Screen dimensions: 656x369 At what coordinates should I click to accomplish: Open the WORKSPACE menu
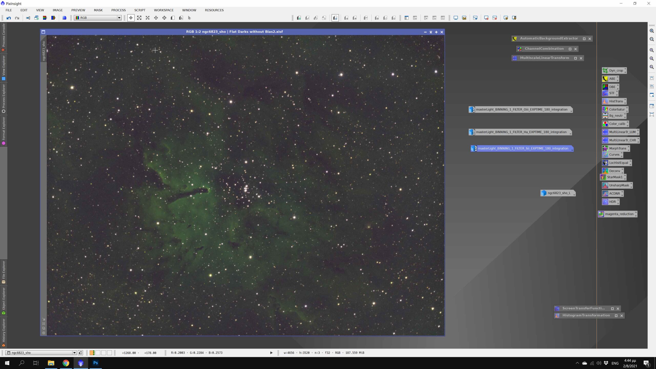164,10
